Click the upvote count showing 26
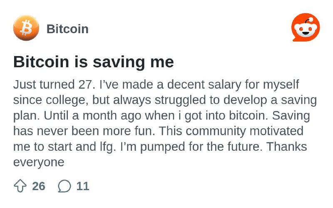 pos(39,186)
